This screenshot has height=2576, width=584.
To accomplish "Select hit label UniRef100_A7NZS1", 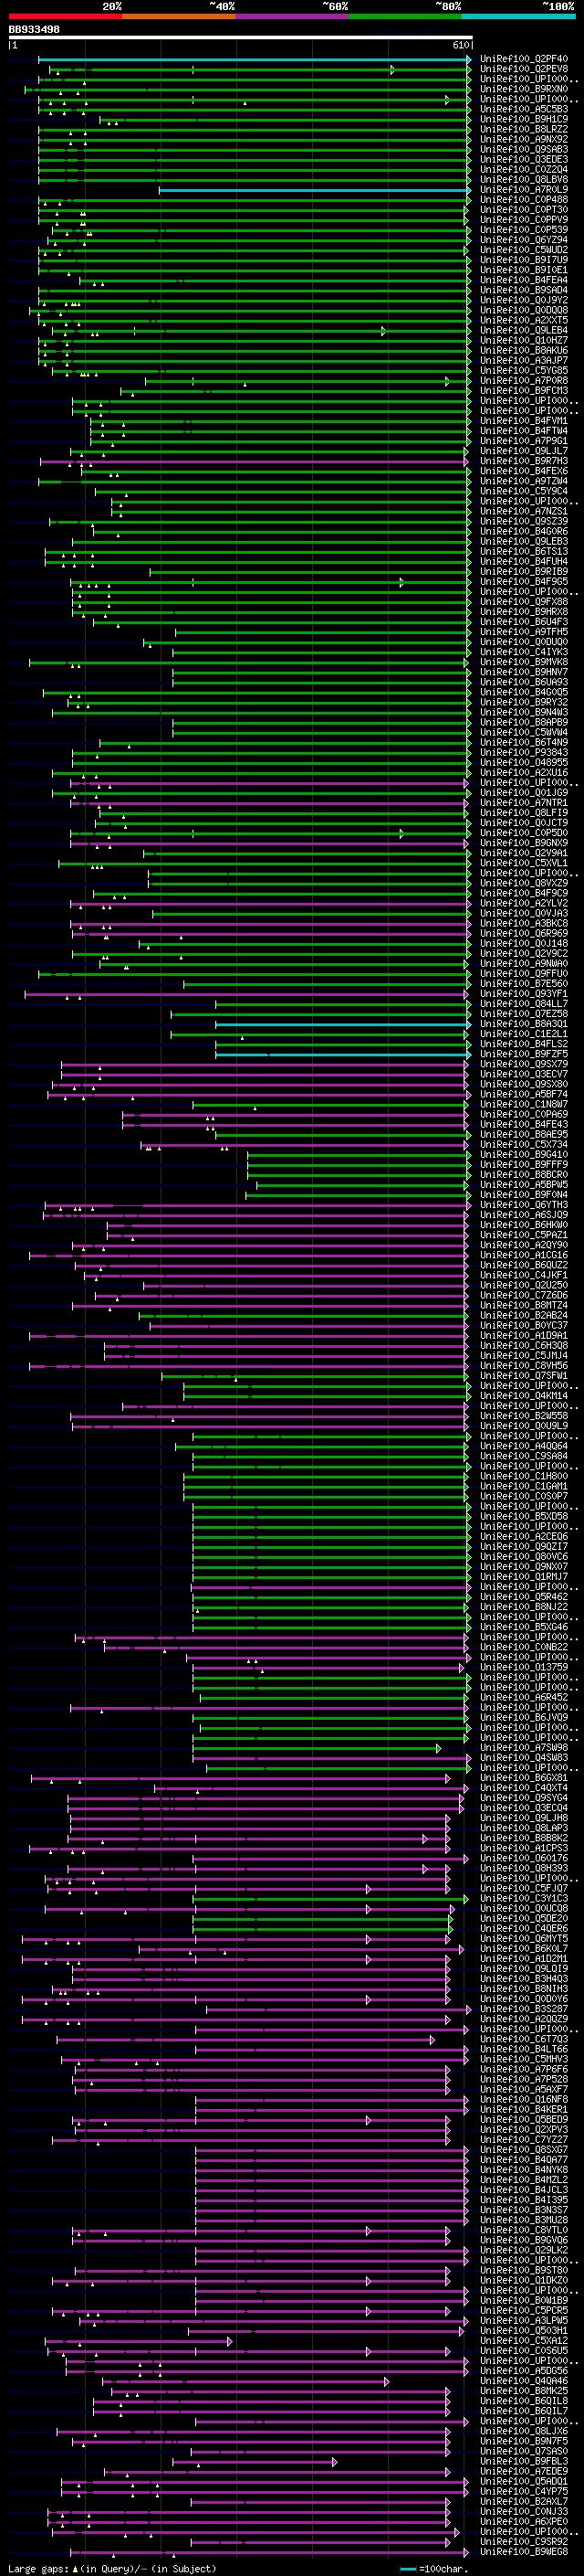I will pos(524,511).
